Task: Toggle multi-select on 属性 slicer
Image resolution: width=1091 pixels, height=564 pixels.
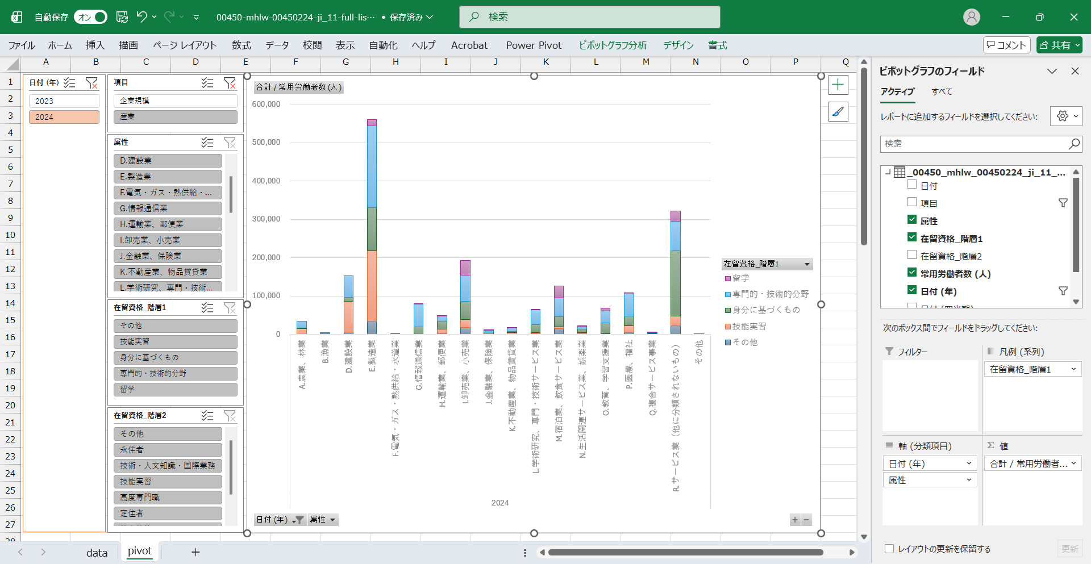Action: pyautogui.click(x=207, y=143)
